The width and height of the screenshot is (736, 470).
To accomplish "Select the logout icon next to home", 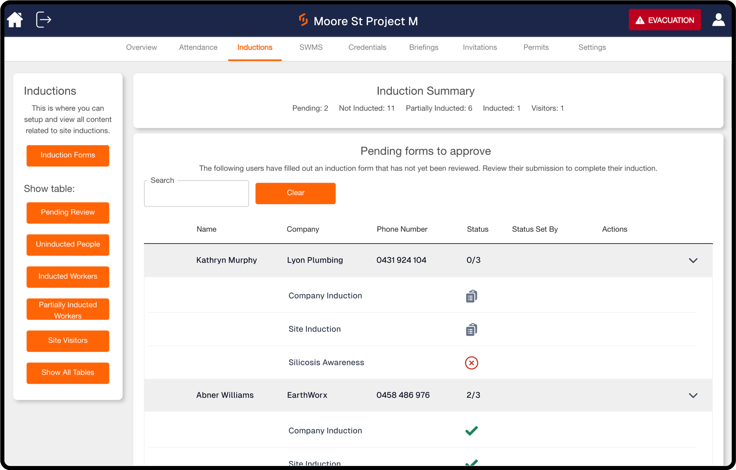I will point(43,20).
